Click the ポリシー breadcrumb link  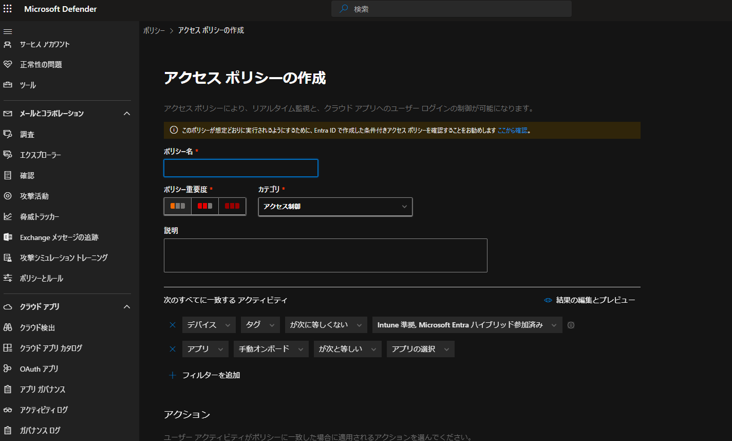pyautogui.click(x=154, y=30)
